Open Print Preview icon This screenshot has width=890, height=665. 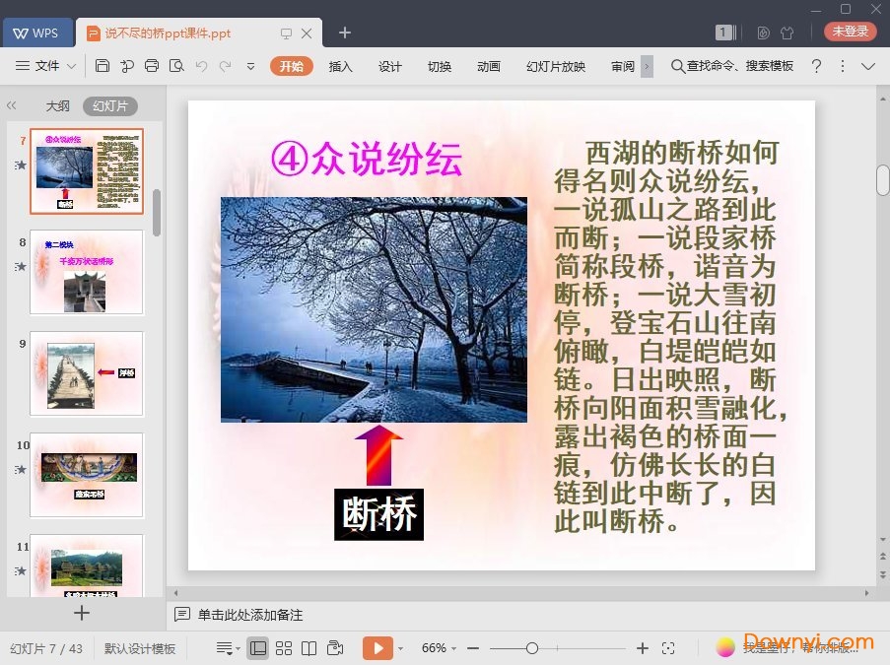pyautogui.click(x=176, y=66)
